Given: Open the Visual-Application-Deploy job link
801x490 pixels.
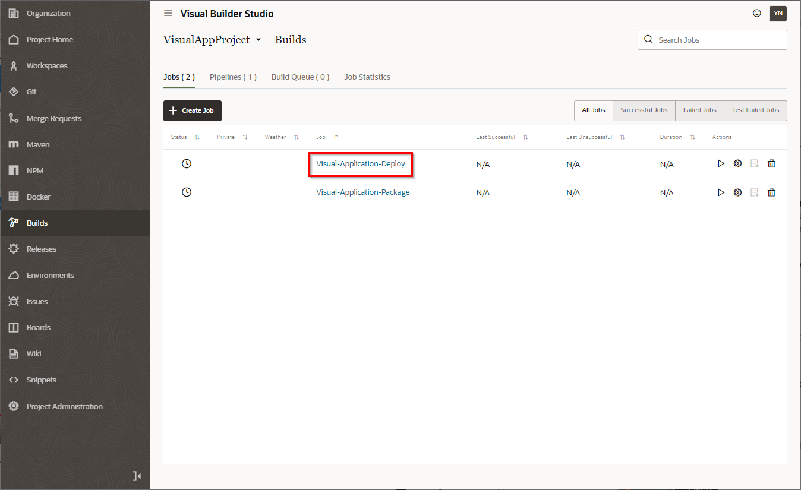Looking at the screenshot, I should click(x=361, y=164).
